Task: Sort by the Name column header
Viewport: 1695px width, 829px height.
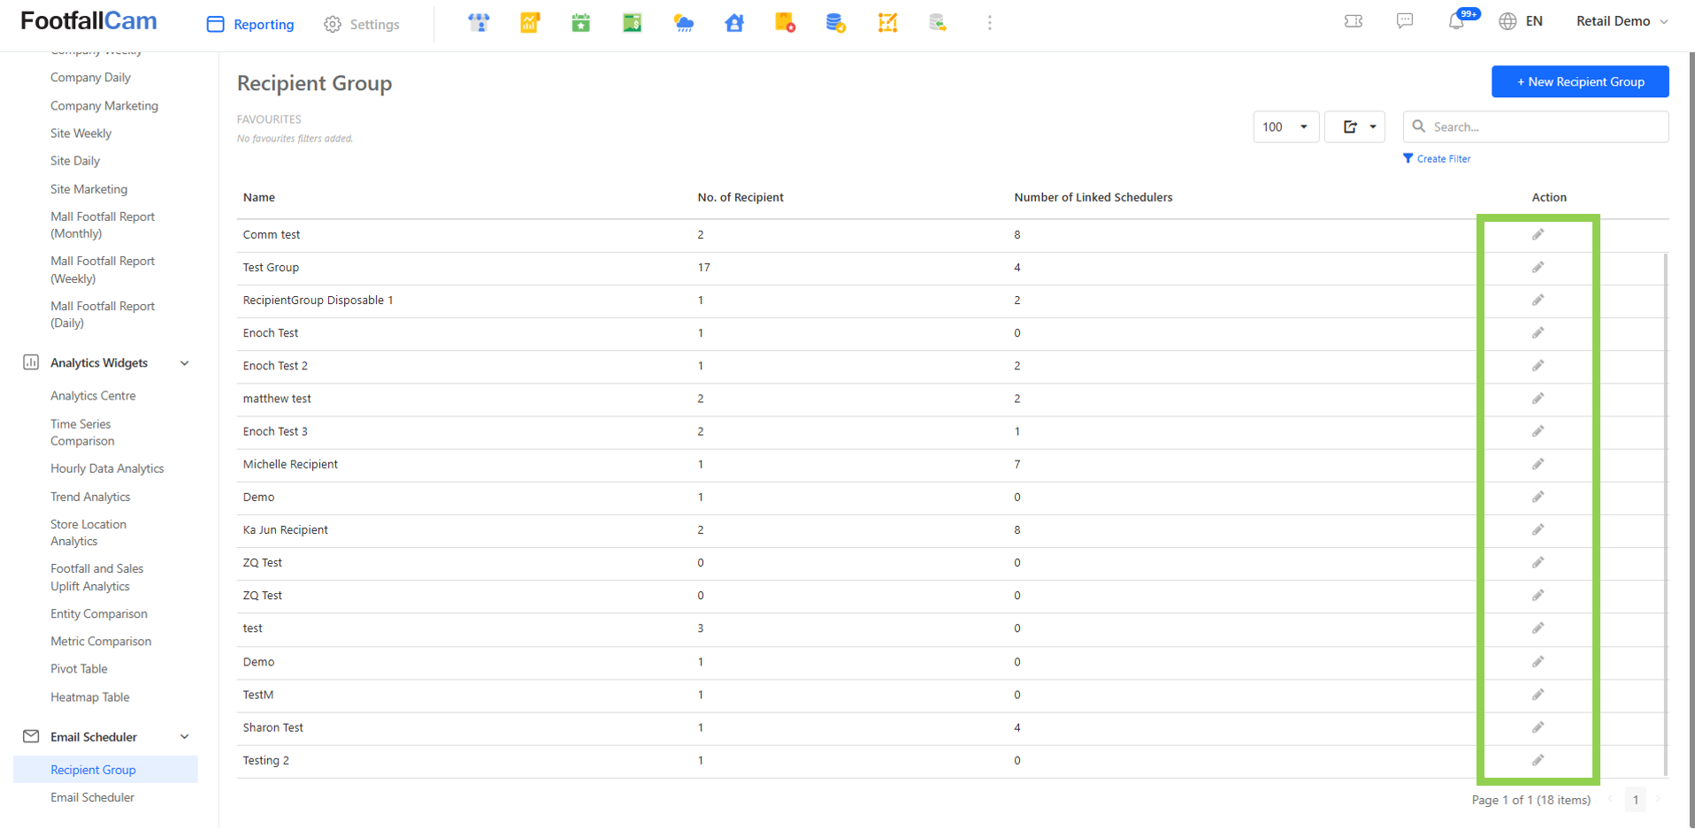Action: pyautogui.click(x=259, y=197)
